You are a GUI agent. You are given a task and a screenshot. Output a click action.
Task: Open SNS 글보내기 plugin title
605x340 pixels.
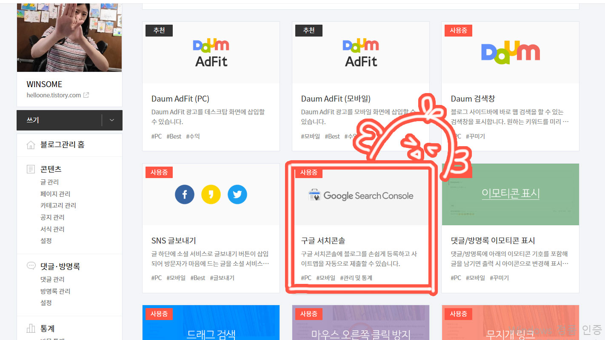coord(174,241)
